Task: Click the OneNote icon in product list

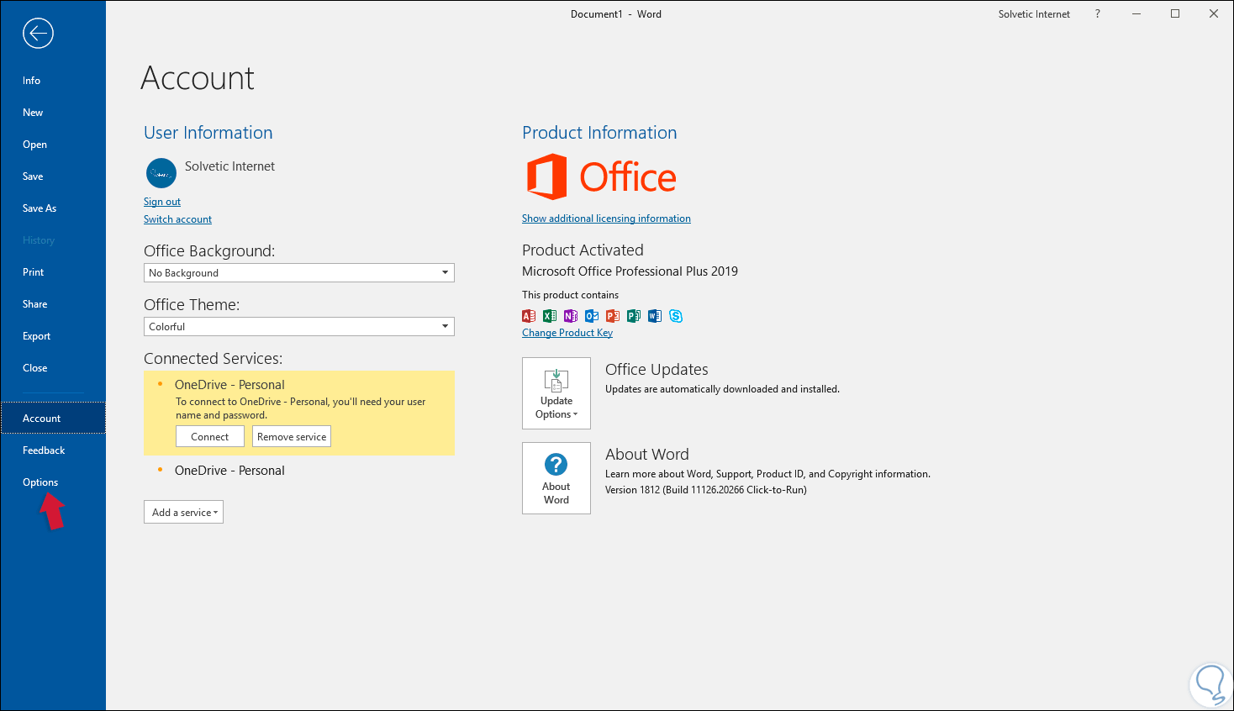Action: click(x=571, y=316)
